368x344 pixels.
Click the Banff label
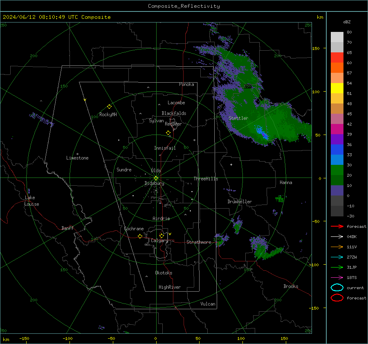pos(67,228)
